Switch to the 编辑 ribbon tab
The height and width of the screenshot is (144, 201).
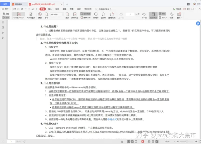(64, 9)
